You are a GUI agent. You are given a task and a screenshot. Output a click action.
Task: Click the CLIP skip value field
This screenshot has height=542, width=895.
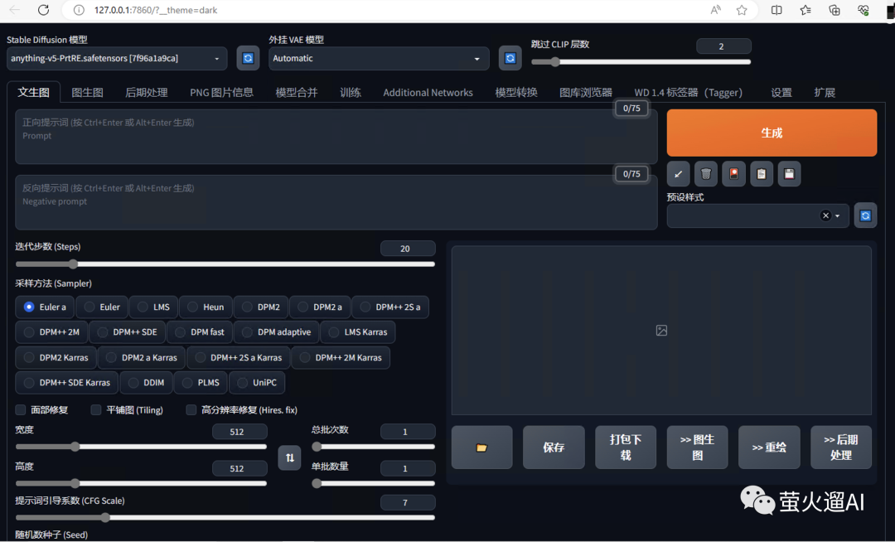click(x=723, y=46)
